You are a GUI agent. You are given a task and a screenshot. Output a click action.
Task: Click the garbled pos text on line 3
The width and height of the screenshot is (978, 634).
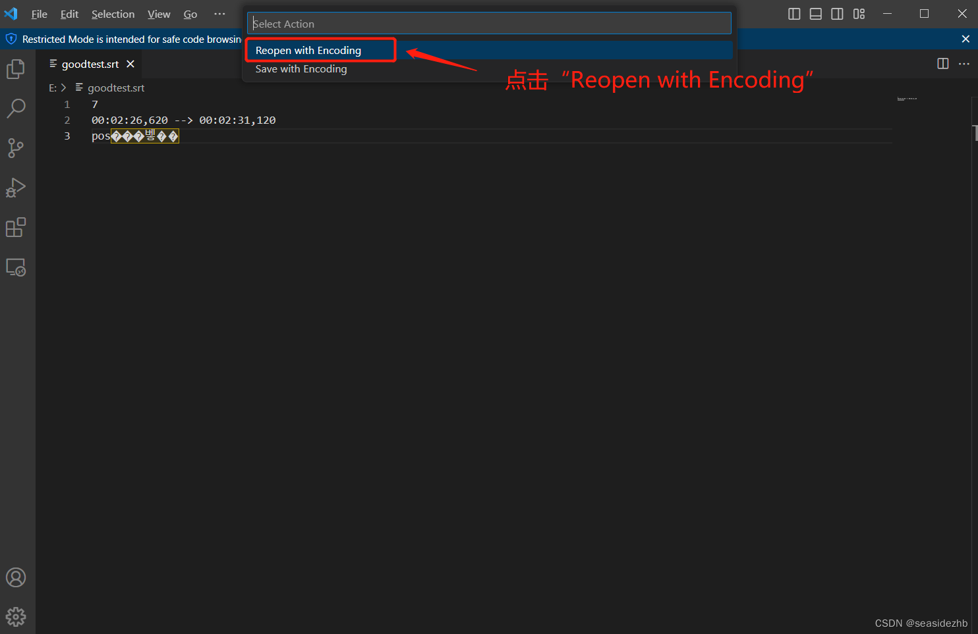[135, 136]
